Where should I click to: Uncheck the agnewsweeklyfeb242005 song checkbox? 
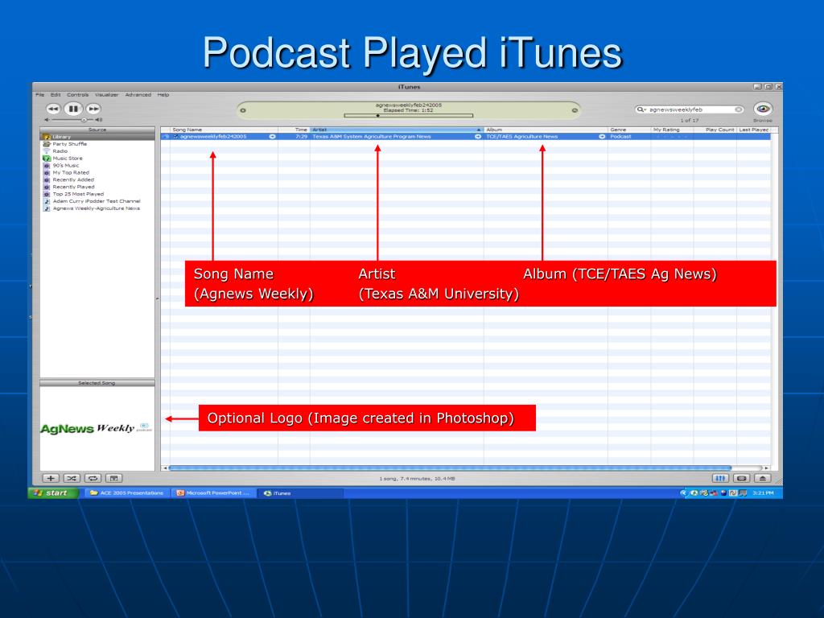[x=175, y=137]
